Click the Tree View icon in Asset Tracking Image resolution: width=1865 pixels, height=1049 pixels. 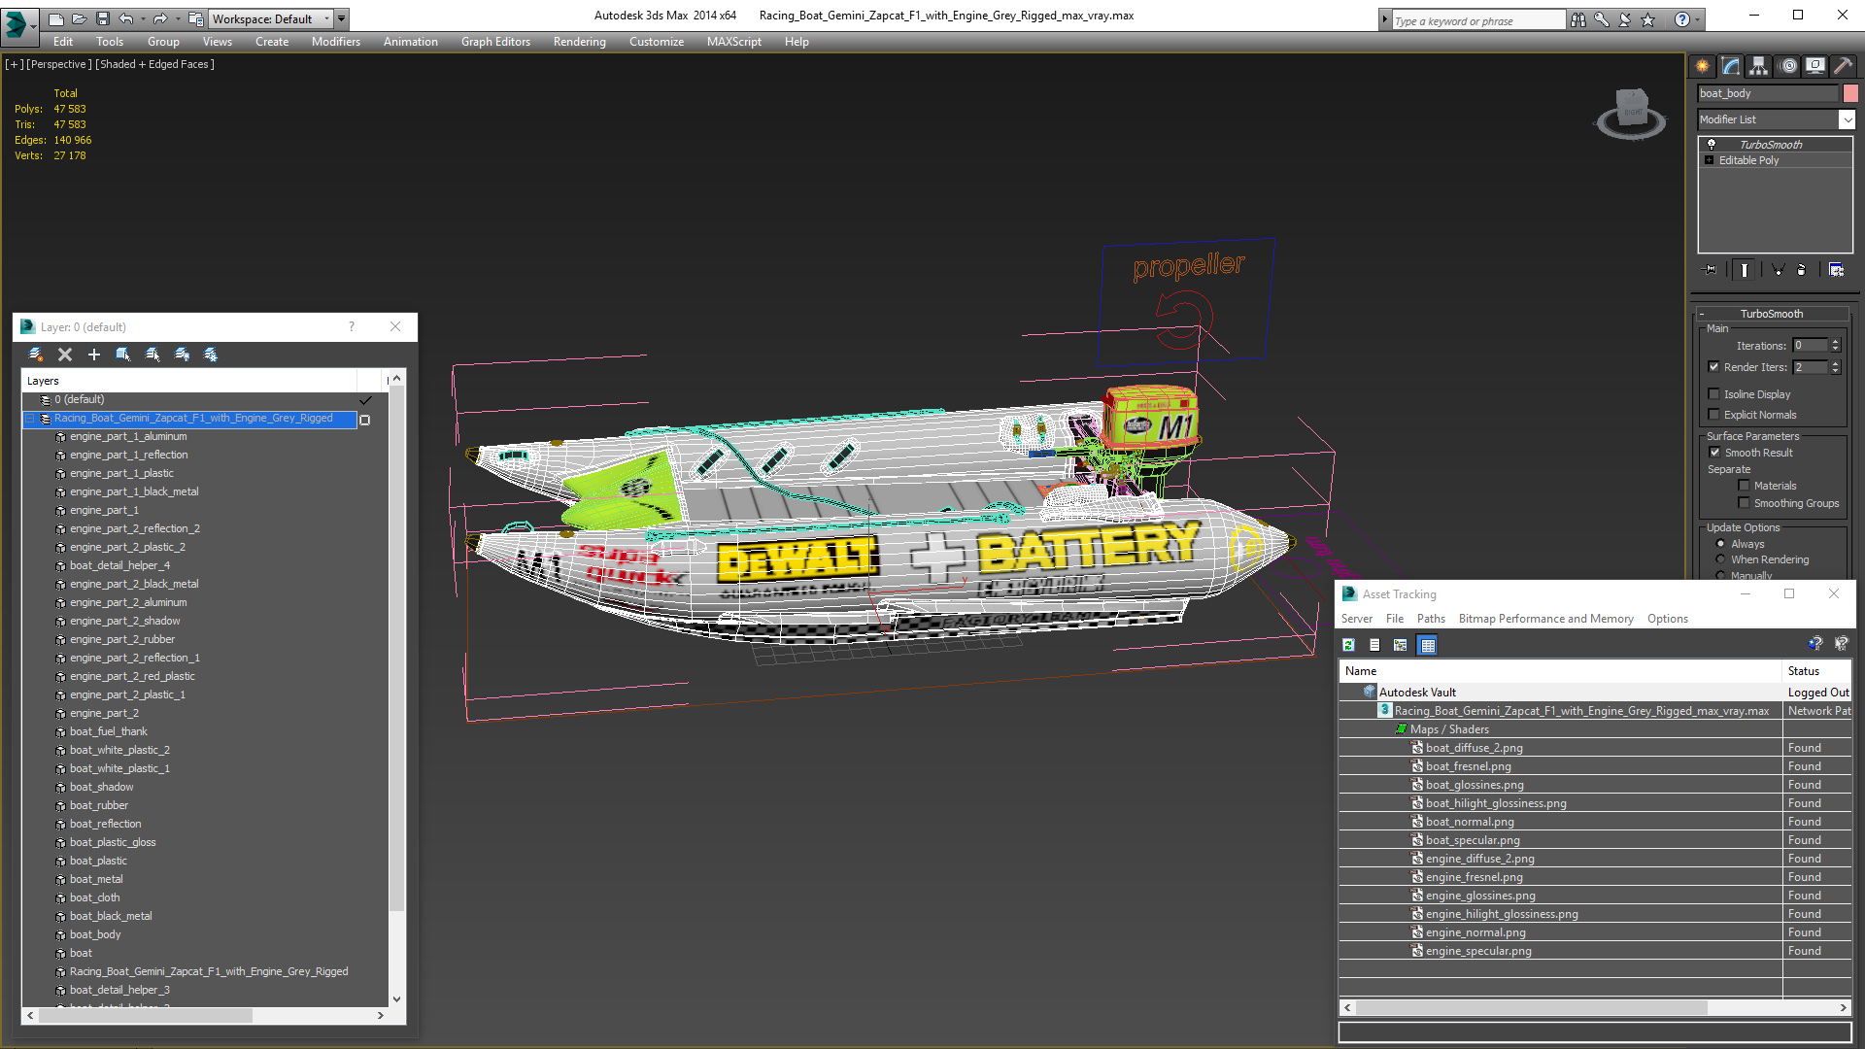pyautogui.click(x=1400, y=645)
